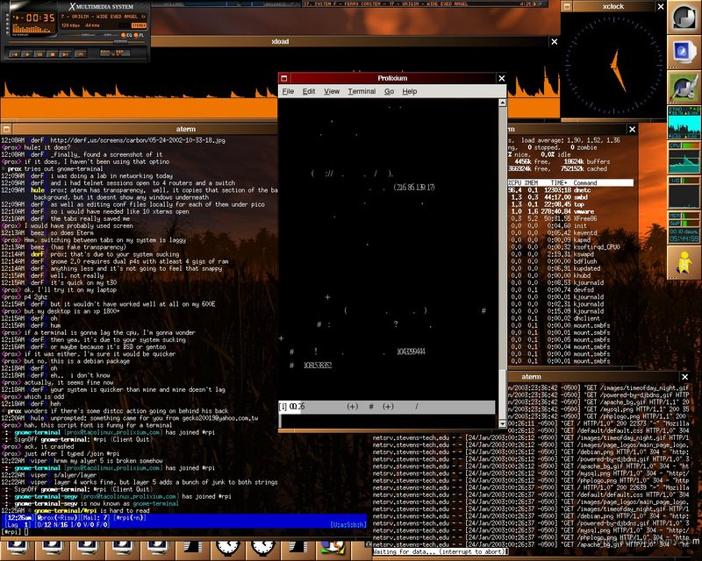702x561 pixels.
Task: Toggle shuffle mode in XMMS
Action: tap(107, 53)
